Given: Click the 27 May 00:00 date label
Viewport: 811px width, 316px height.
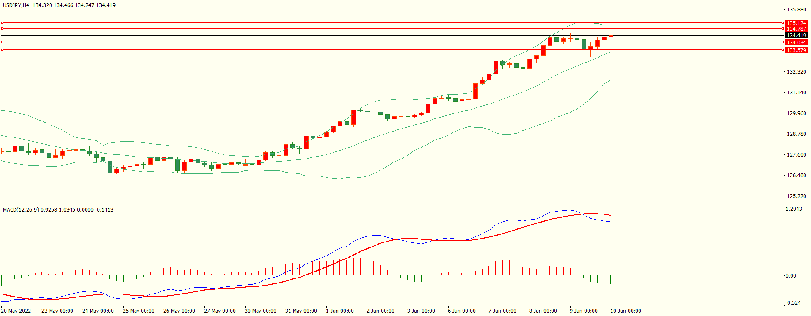Looking at the screenshot, I should tap(220, 311).
